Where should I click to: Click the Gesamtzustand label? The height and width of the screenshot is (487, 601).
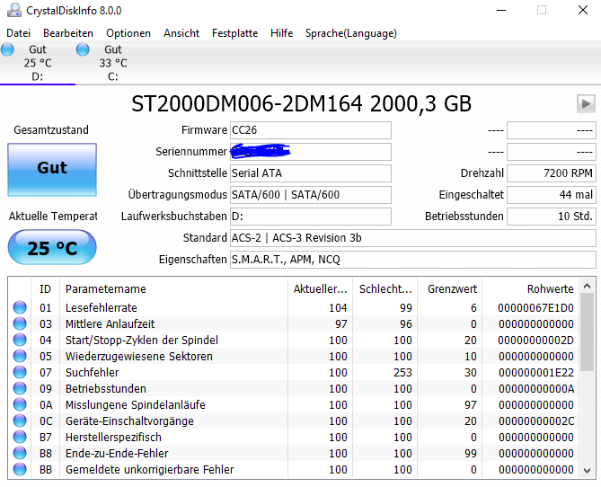[x=51, y=130]
